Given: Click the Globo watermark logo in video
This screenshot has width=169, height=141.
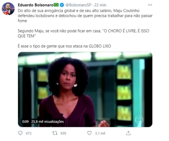Looking at the screenshot, I should (x=139, y=120).
